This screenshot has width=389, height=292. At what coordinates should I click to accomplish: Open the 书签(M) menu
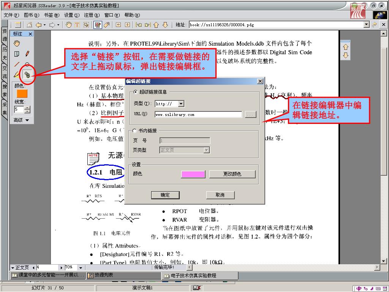(x=52, y=15)
